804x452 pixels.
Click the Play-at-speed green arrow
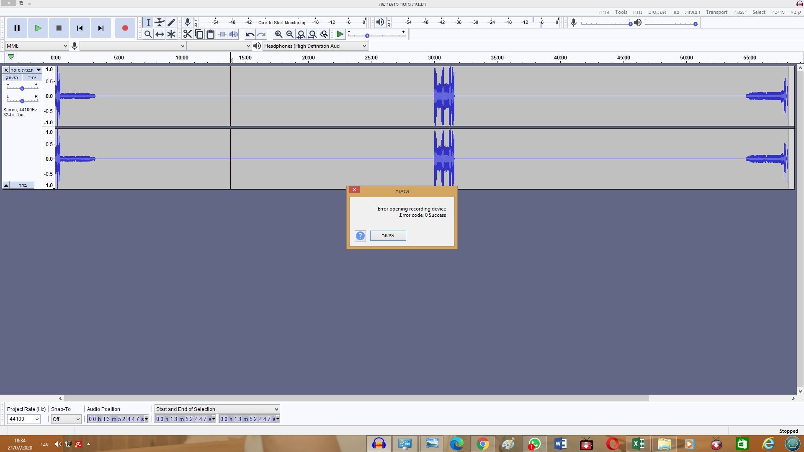340,34
